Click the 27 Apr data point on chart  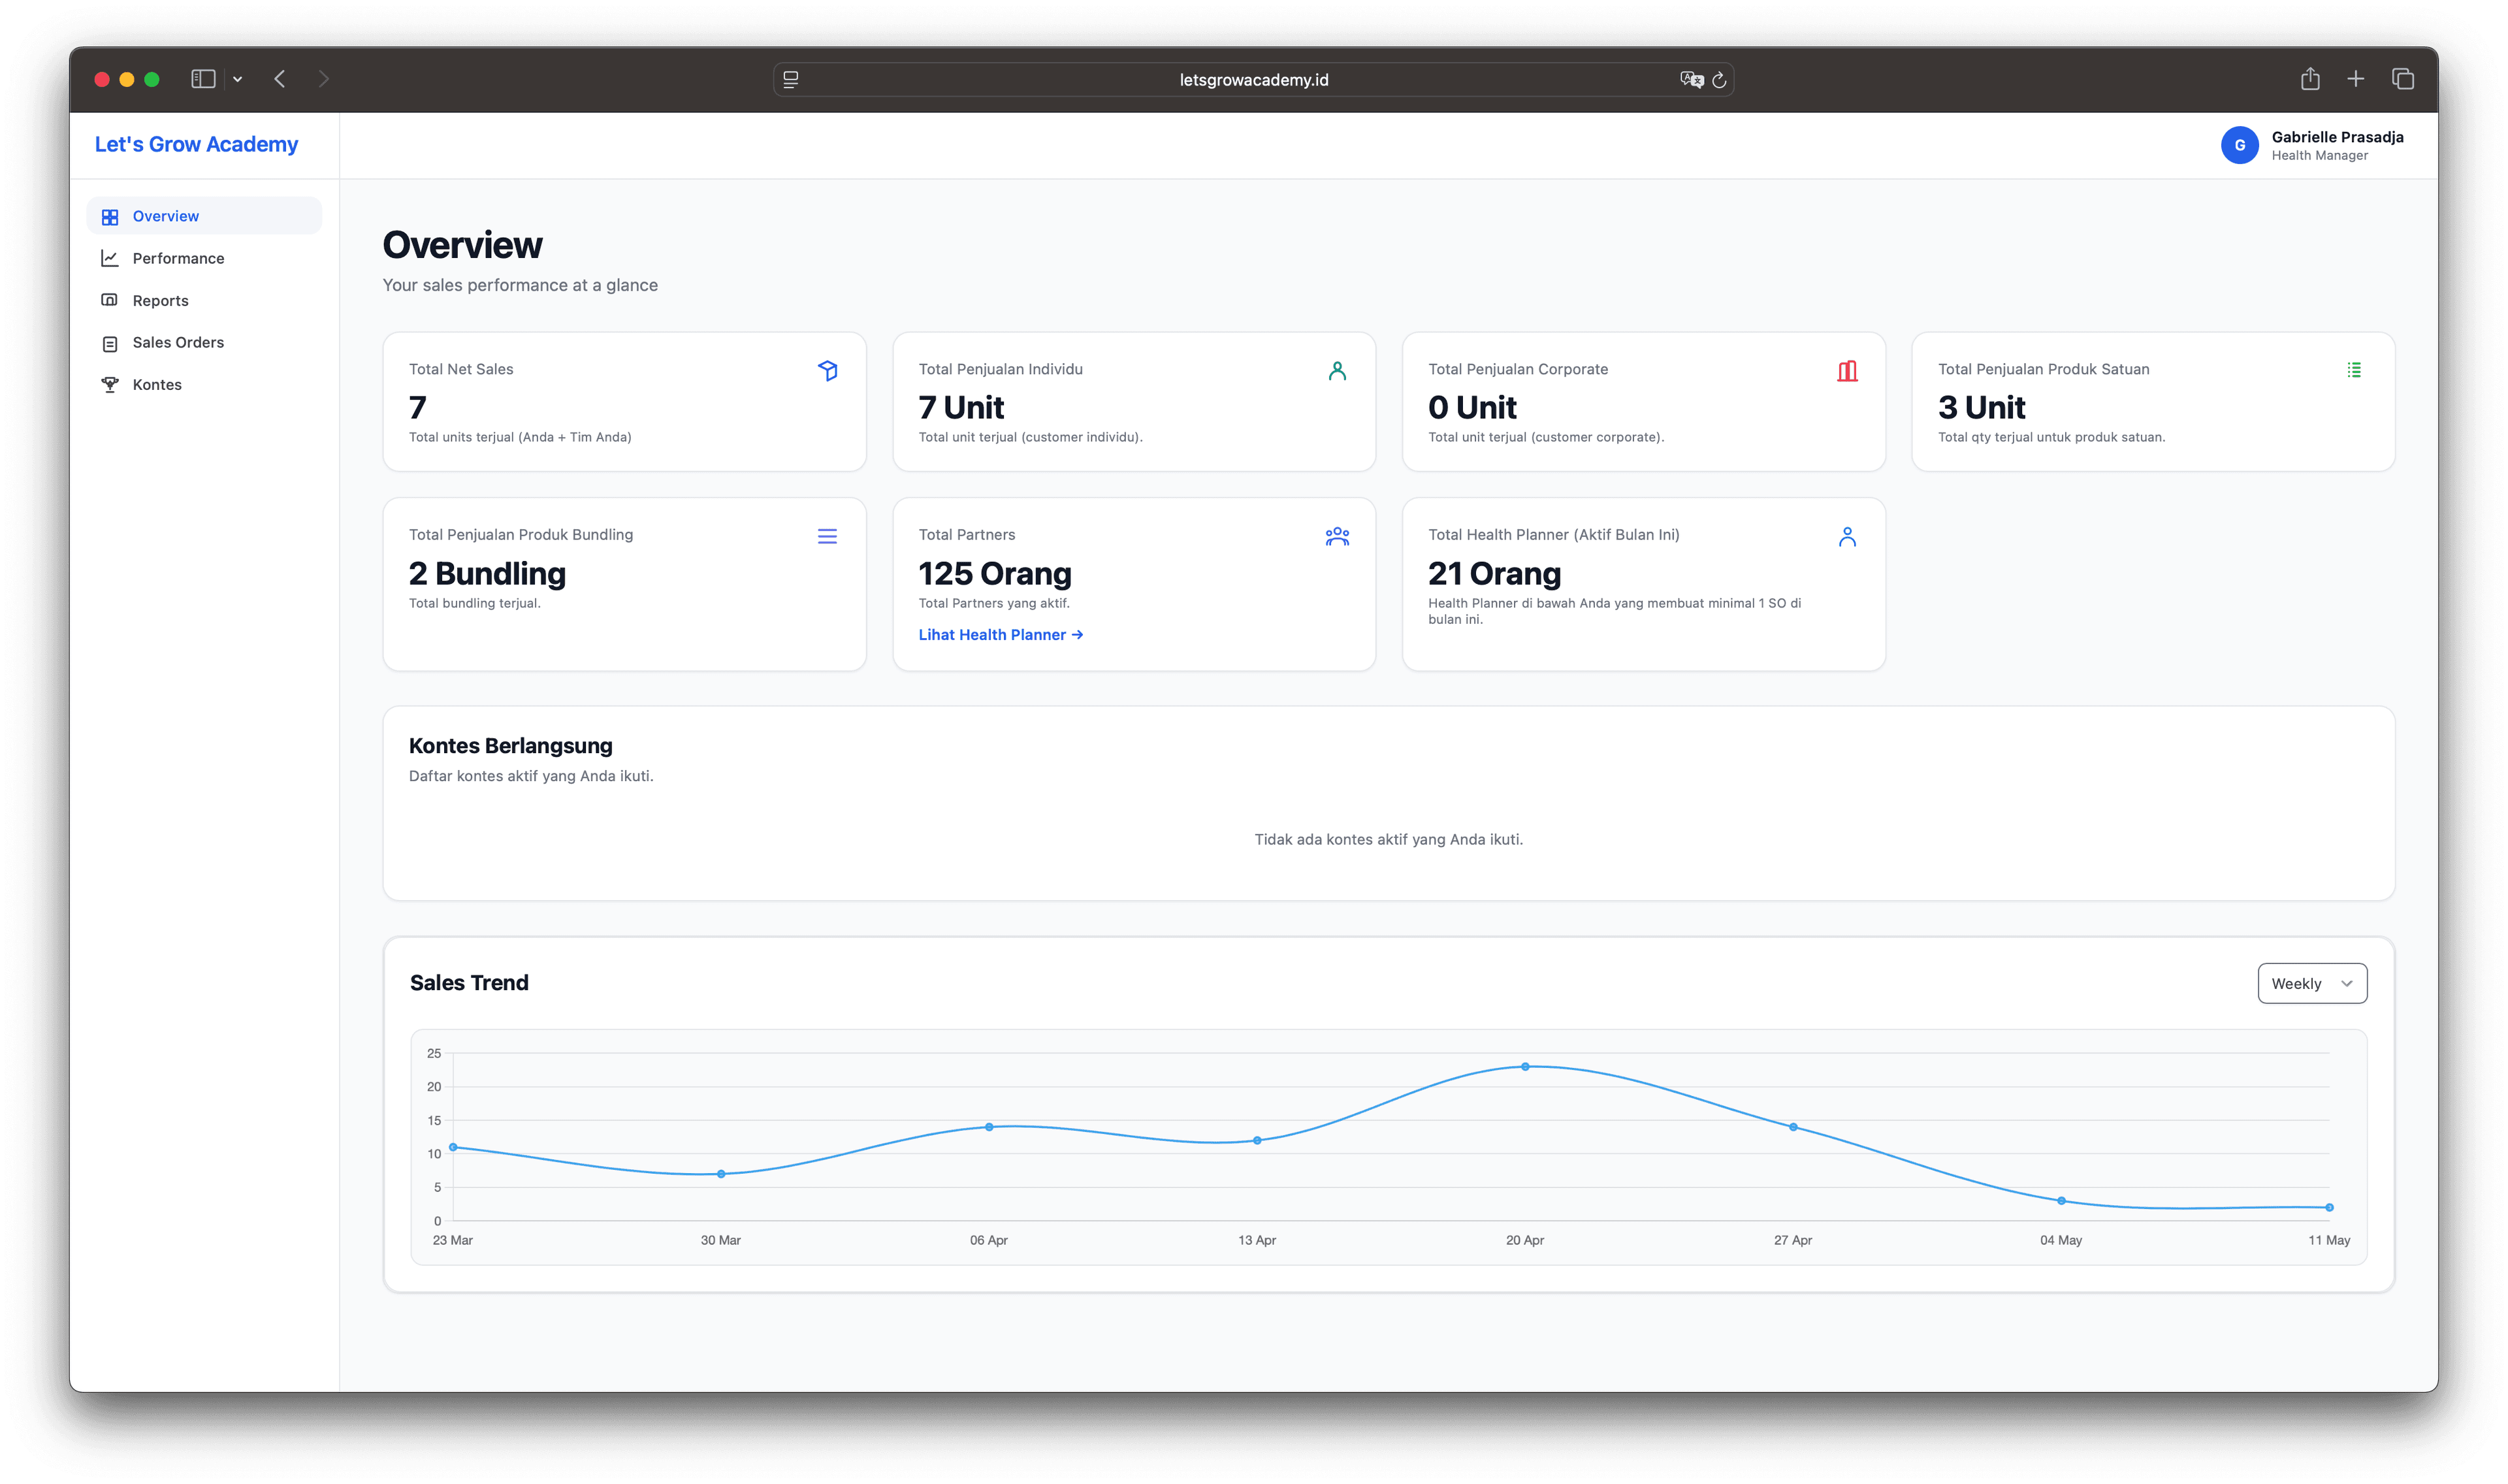tap(1793, 1127)
